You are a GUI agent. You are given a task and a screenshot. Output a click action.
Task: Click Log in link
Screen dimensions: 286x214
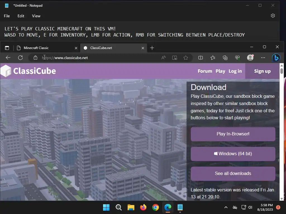click(235, 71)
